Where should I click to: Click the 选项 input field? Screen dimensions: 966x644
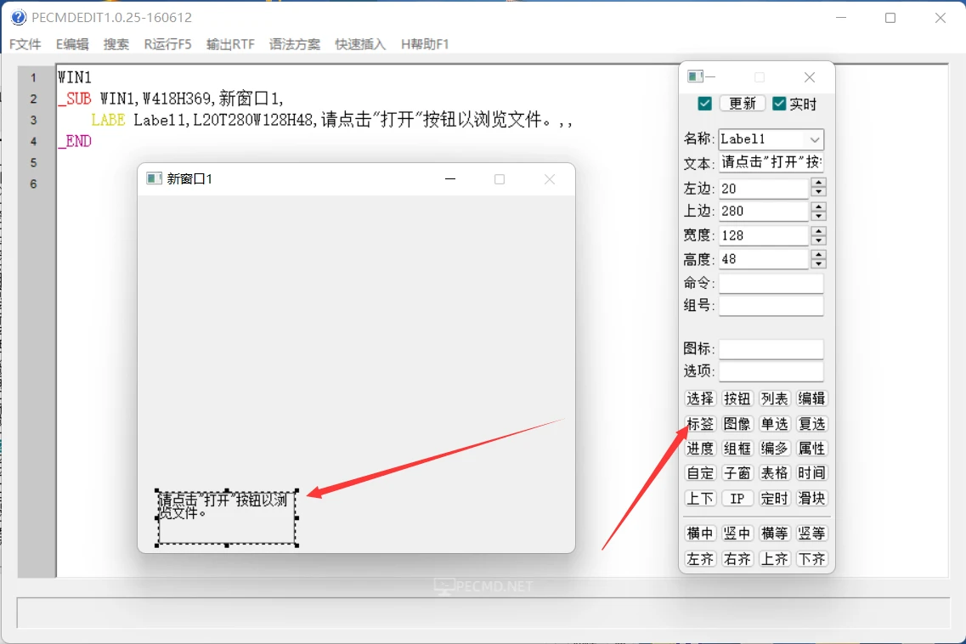(771, 371)
